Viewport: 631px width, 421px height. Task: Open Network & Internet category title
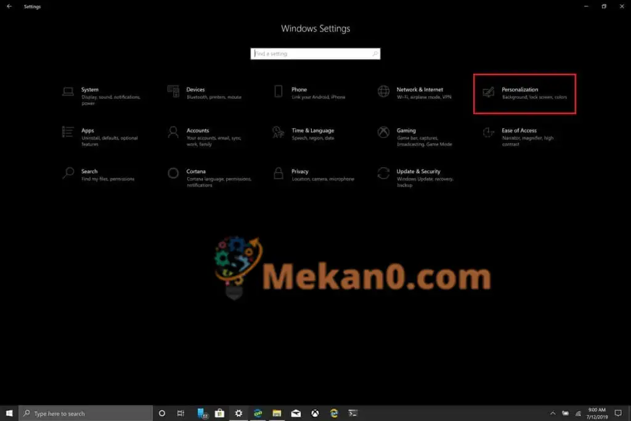click(x=420, y=89)
